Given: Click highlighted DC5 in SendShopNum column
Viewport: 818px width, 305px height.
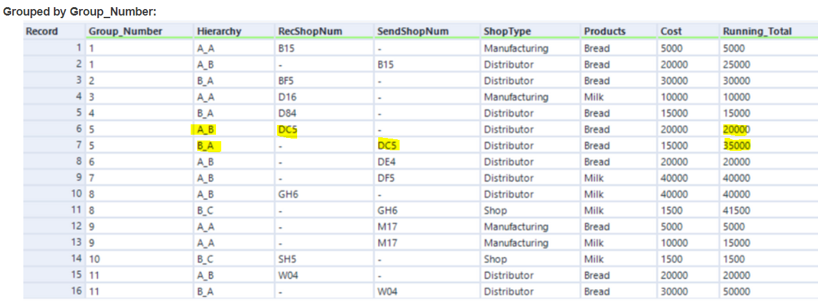Looking at the screenshot, I should pos(387,146).
